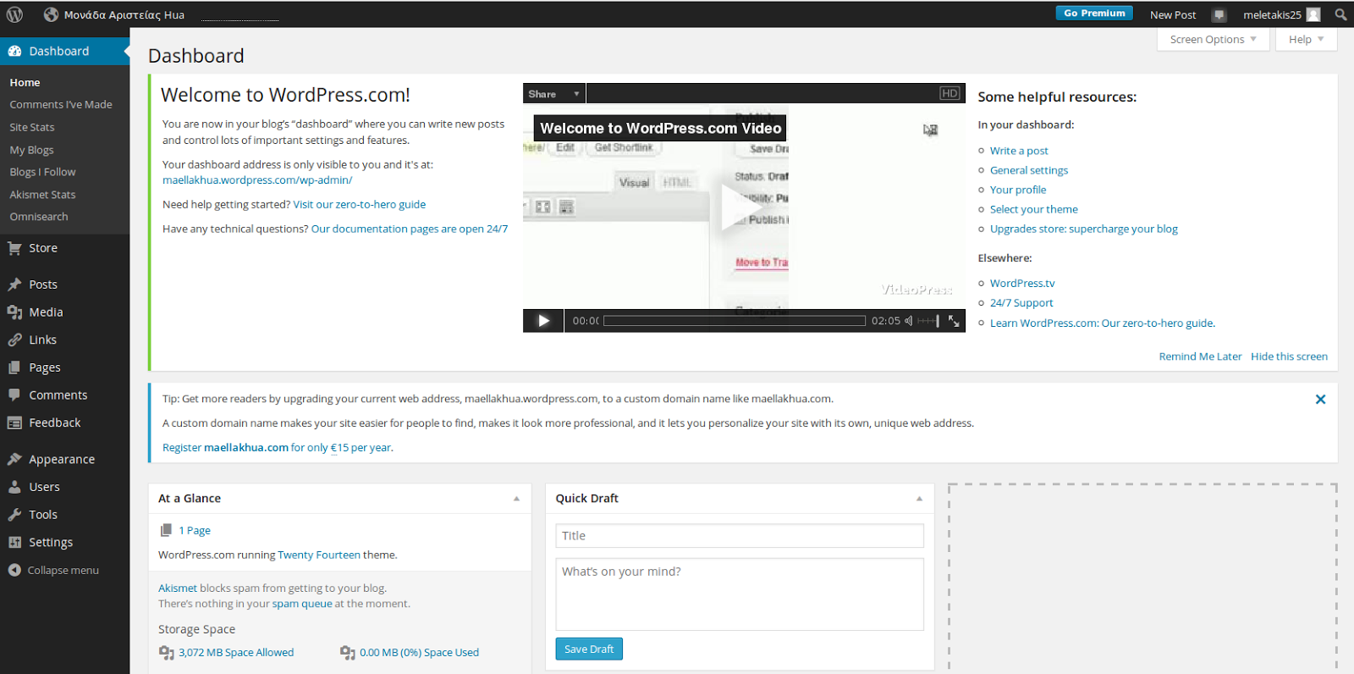Image resolution: width=1354 pixels, height=674 pixels.
Task: Collapse the At a Glance widget
Action: 516,499
